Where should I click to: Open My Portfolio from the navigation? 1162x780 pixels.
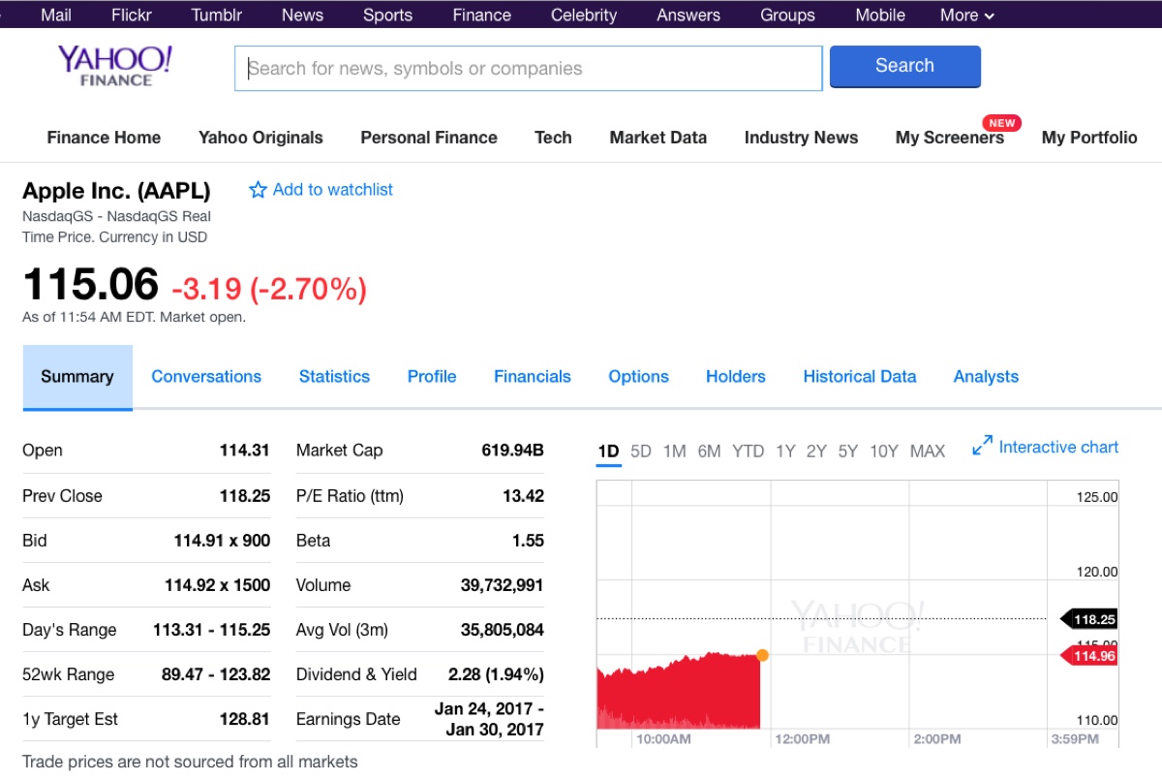[x=1089, y=138]
